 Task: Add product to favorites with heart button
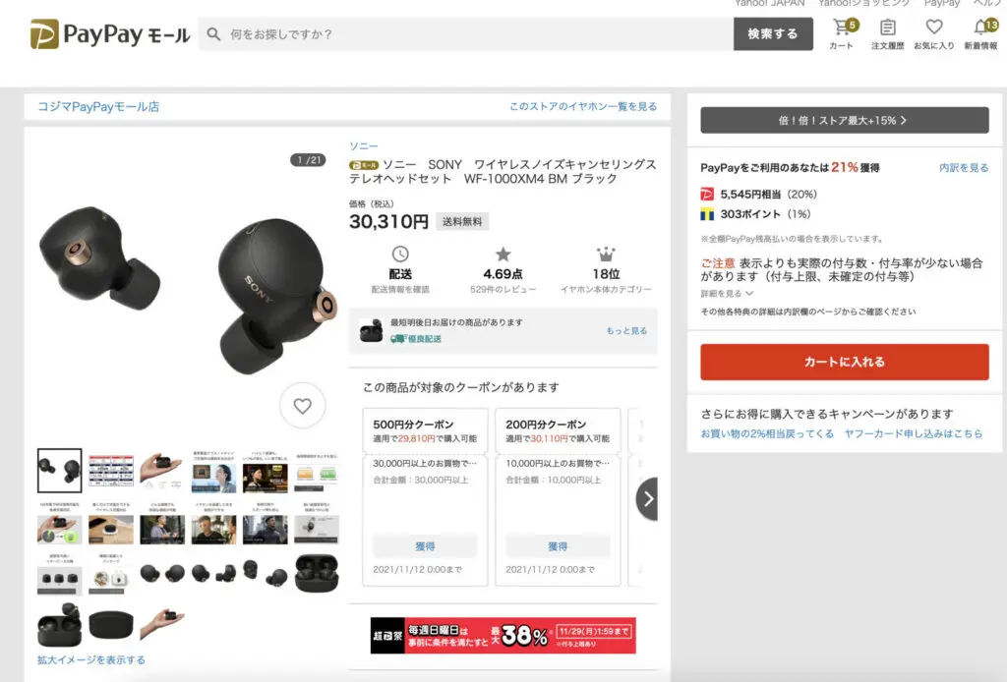pyautogui.click(x=302, y=406)
